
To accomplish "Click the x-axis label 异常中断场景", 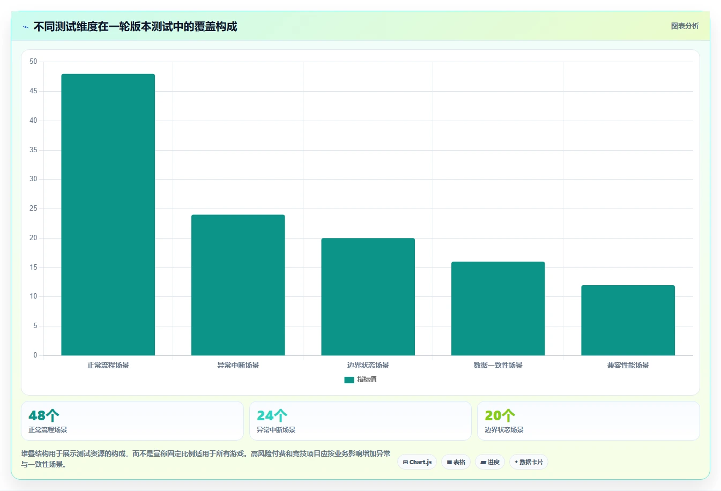I will [x=238, y=365].
